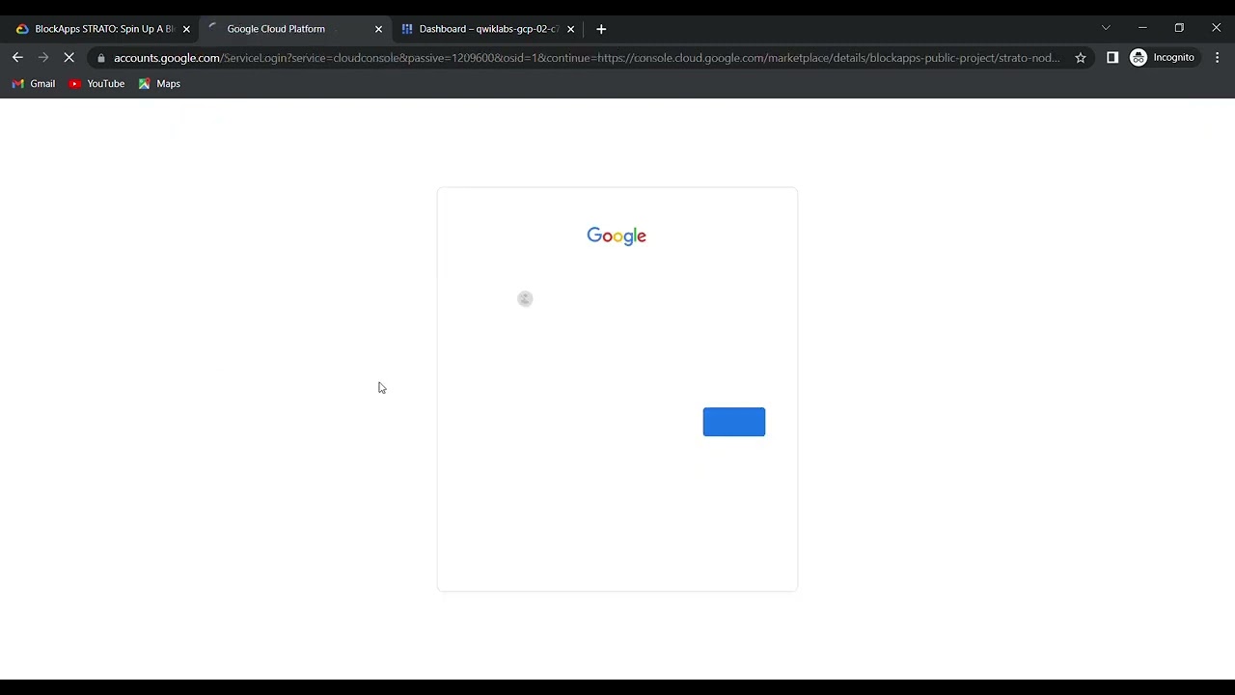Go forward to the next page
This screenshot has width=1235, height=695.
(43, 58)
